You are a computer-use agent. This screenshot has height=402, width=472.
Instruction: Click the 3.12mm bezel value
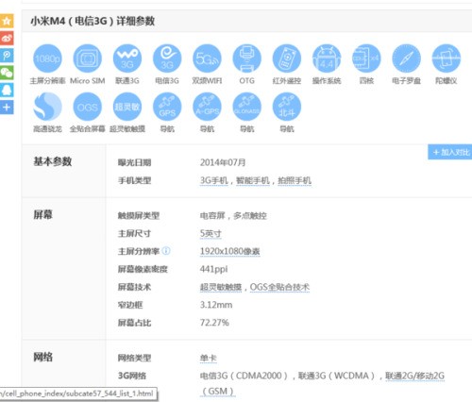coord(216,305)
